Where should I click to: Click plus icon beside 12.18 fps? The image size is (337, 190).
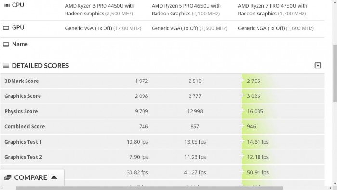[x=242, y=156]
